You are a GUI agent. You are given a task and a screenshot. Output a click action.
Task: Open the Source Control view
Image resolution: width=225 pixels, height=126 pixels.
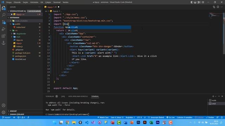point(4,22)
